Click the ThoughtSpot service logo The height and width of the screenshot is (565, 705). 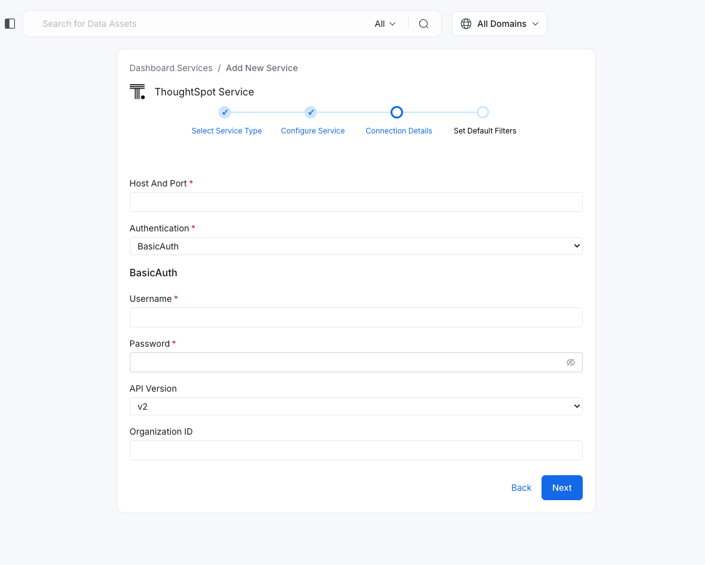coord(137,91)
